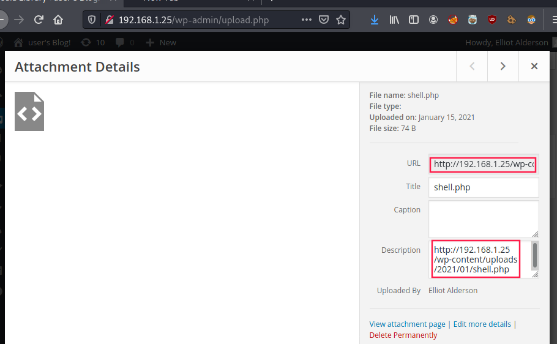Screen dimensions: 557x344
Task: Open user's Blog! site home link
Action: pos(42,43)
